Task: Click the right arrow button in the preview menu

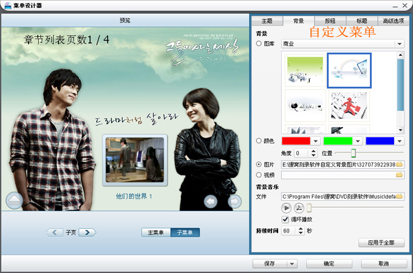Action: [234, 202]
